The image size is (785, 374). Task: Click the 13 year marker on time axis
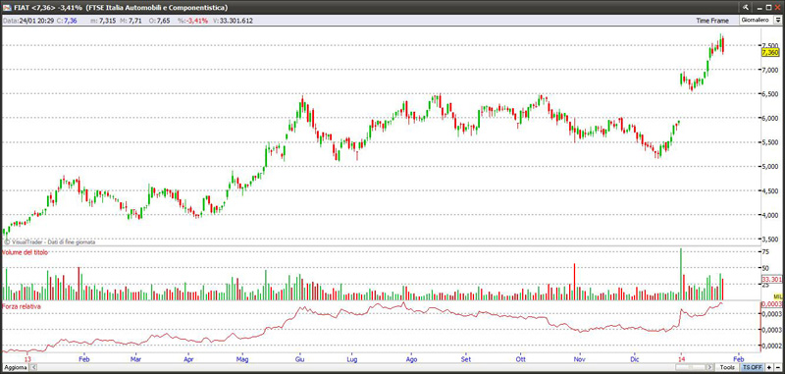(x=27, y=359)
